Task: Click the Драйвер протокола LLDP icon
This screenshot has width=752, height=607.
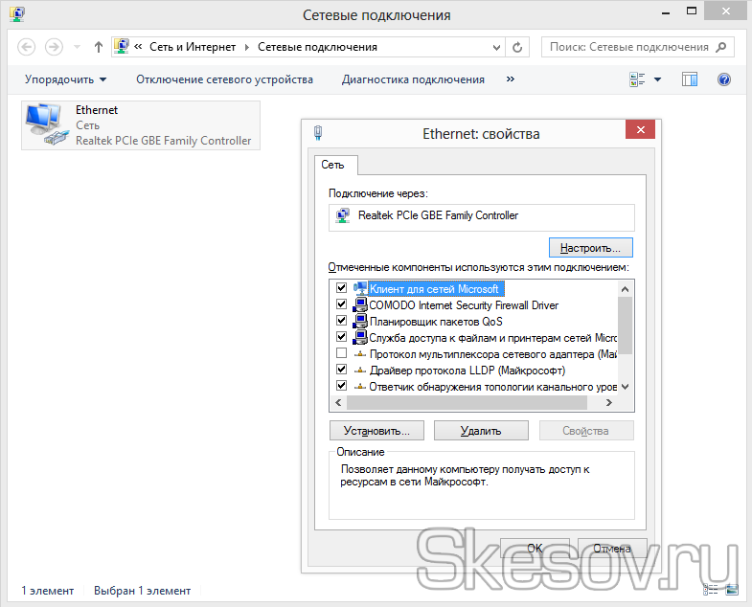Action: tap(360, 371)
